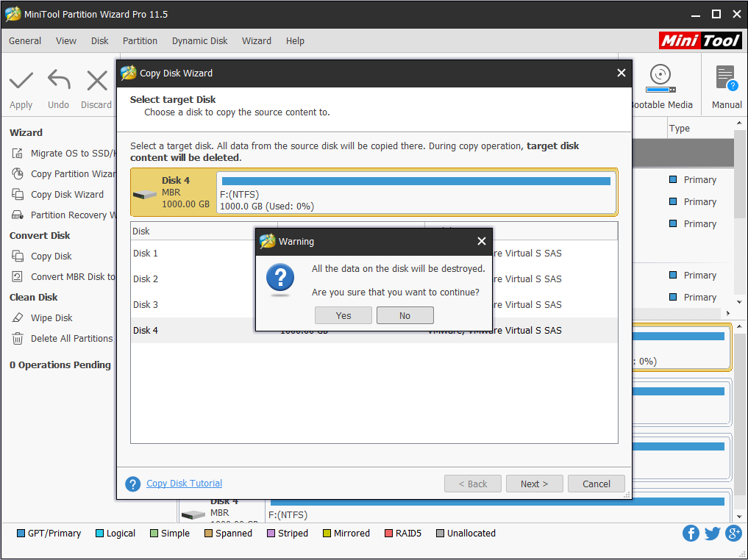The width and height of the screenshot is (748, 560).
Task: Open the Twitter share icon
Action: tap(712, 533)
